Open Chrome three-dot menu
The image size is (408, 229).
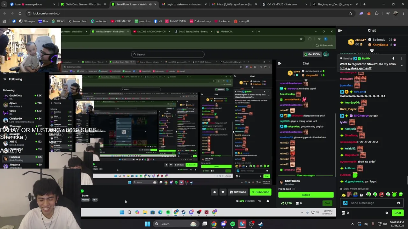click(x=403, y=13)
